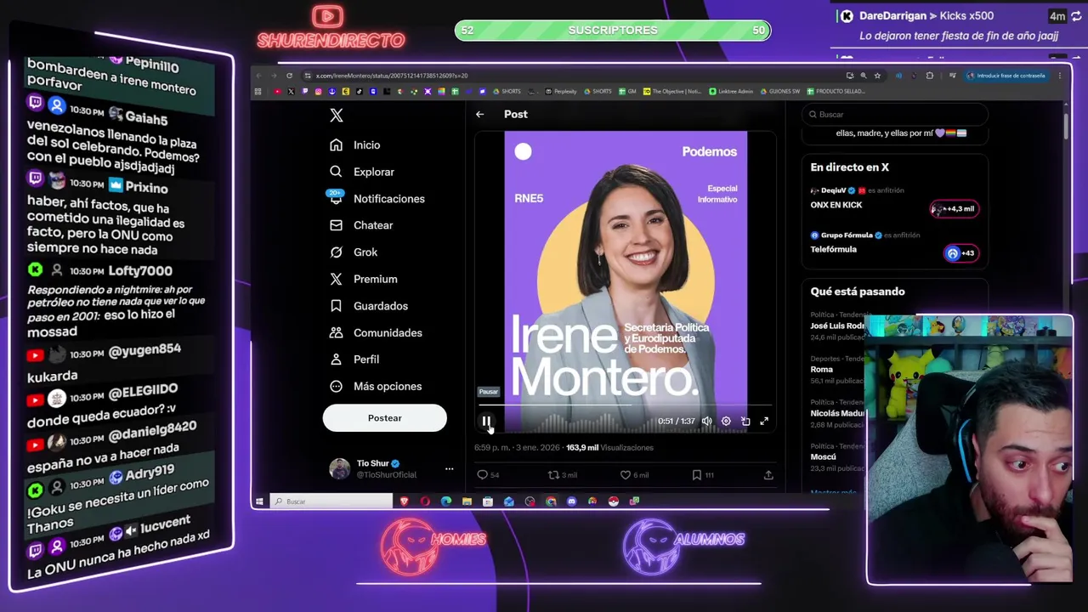
Task: Open the GM bookmark
Action: pos(628,91)
